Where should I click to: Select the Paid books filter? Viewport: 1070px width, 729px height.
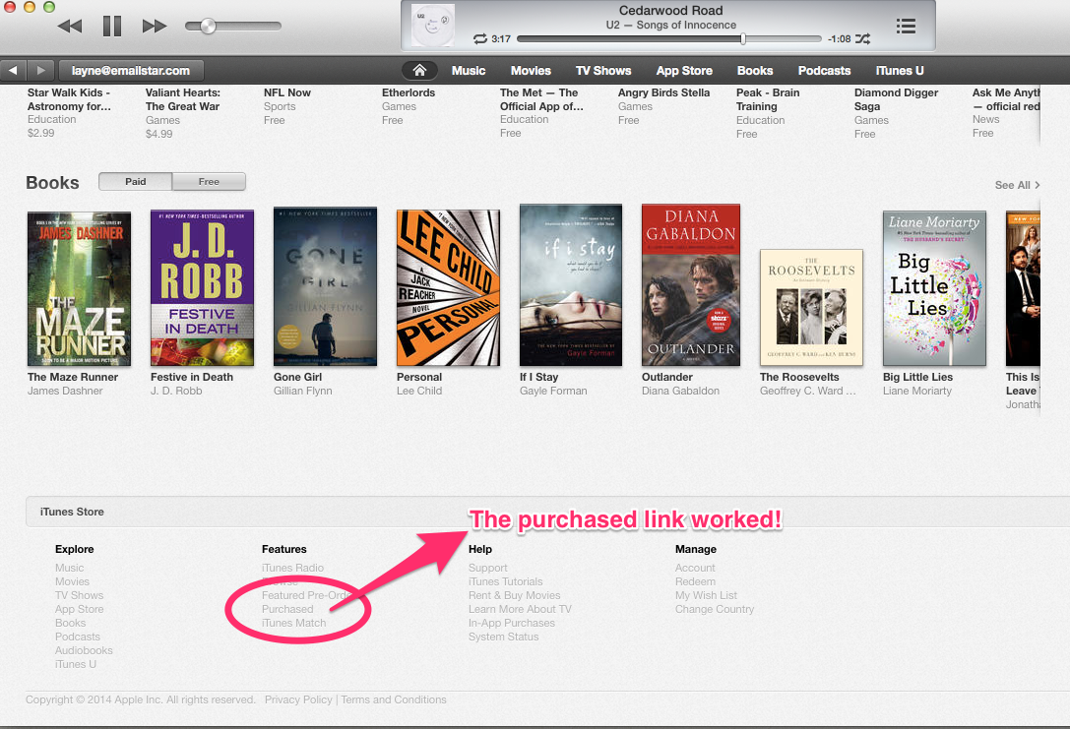pyautogui.click(x=135, y=181)
